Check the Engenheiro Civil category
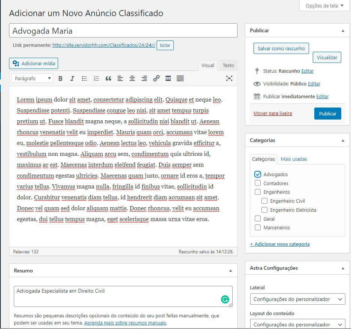 point(264,201)
